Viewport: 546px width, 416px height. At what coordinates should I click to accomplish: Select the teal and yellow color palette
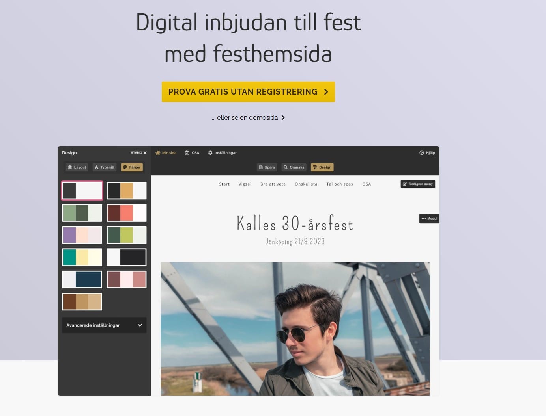coord(82,257)
